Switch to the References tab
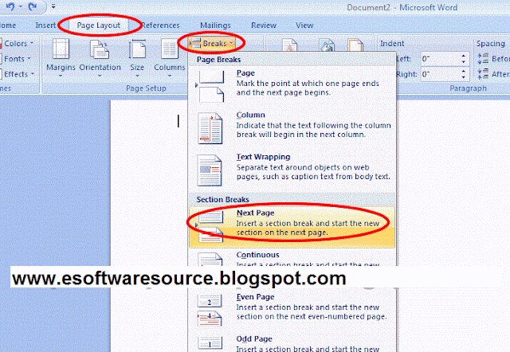The image size is (510, 352). [x=160, y=25]
